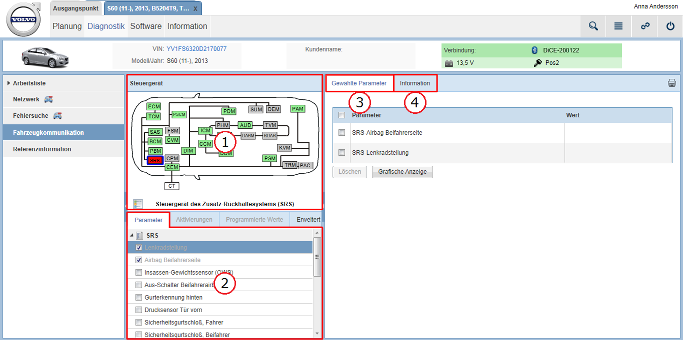This screenshot has width=683, height=340.
Task: Click the ignition key icon
Action: (x=538, y=63)
